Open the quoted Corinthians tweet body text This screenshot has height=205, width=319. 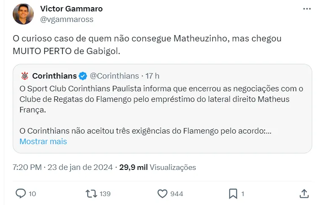point(161,99)
